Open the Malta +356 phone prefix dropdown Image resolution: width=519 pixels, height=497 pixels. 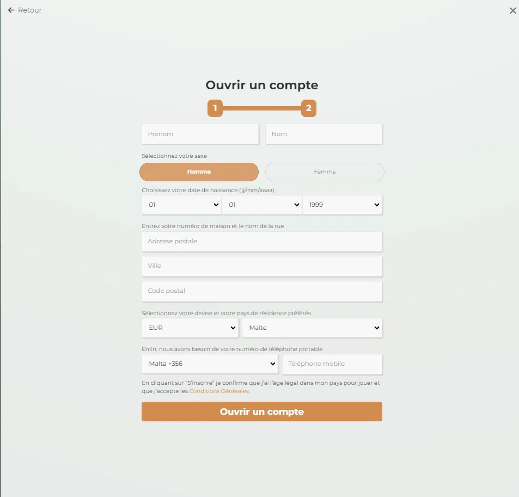(x=210, y=364)
